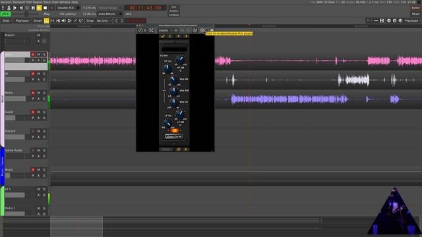The height and width of the screenshot is (237, 422).
Task: Open plugin preset (none) dropdown
Action: click(x=165, y=30)
